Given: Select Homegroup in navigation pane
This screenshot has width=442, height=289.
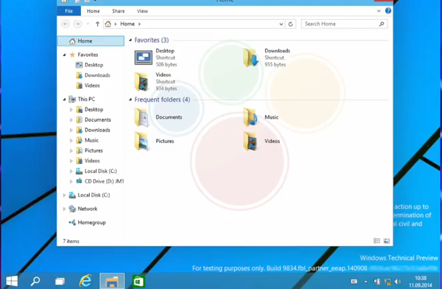Looking at the screenshot, I should [x=91, y=223].
